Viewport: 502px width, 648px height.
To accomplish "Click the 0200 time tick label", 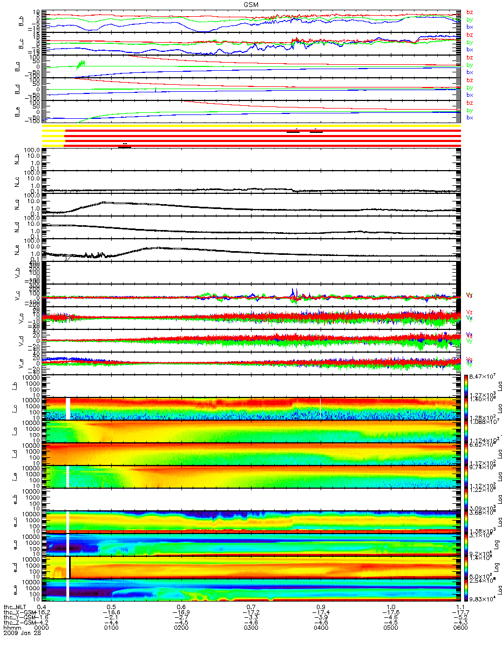I will click(181, 629).
